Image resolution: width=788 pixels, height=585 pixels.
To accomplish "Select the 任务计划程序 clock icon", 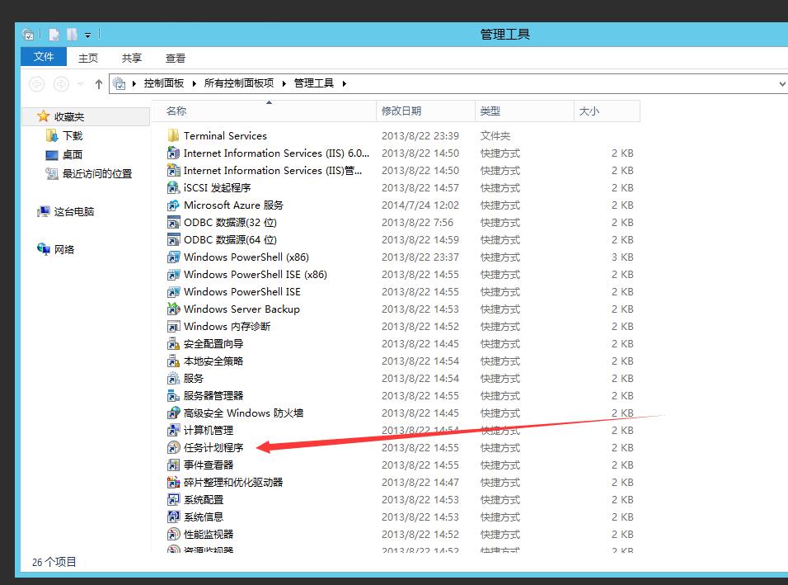I will click(x=173, y=447).
